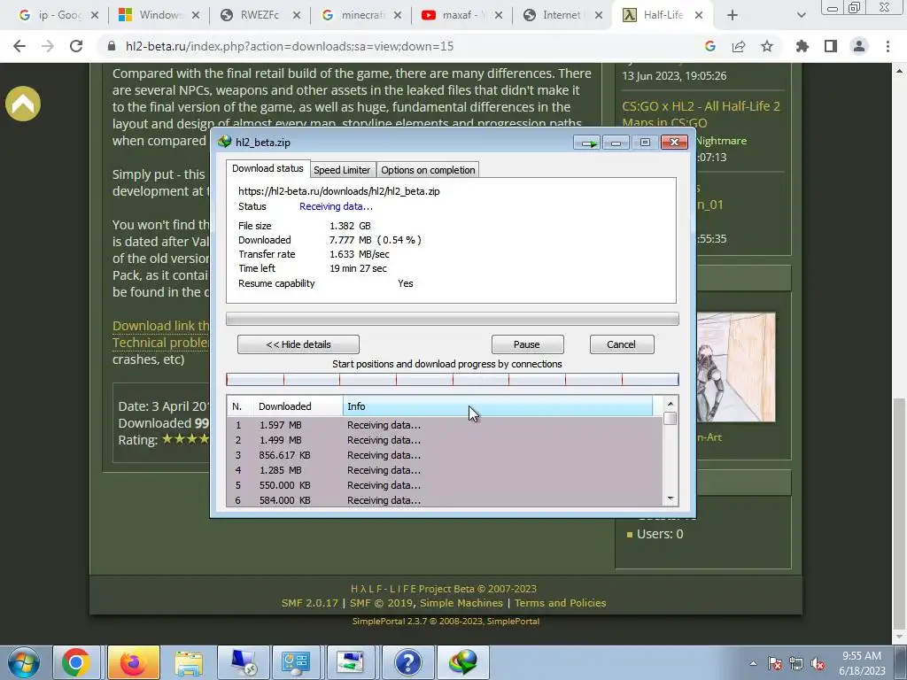Open Internet Download Manager taskbar icon
The height and width of the screenshot is (680, 907).
pos(462,662)
